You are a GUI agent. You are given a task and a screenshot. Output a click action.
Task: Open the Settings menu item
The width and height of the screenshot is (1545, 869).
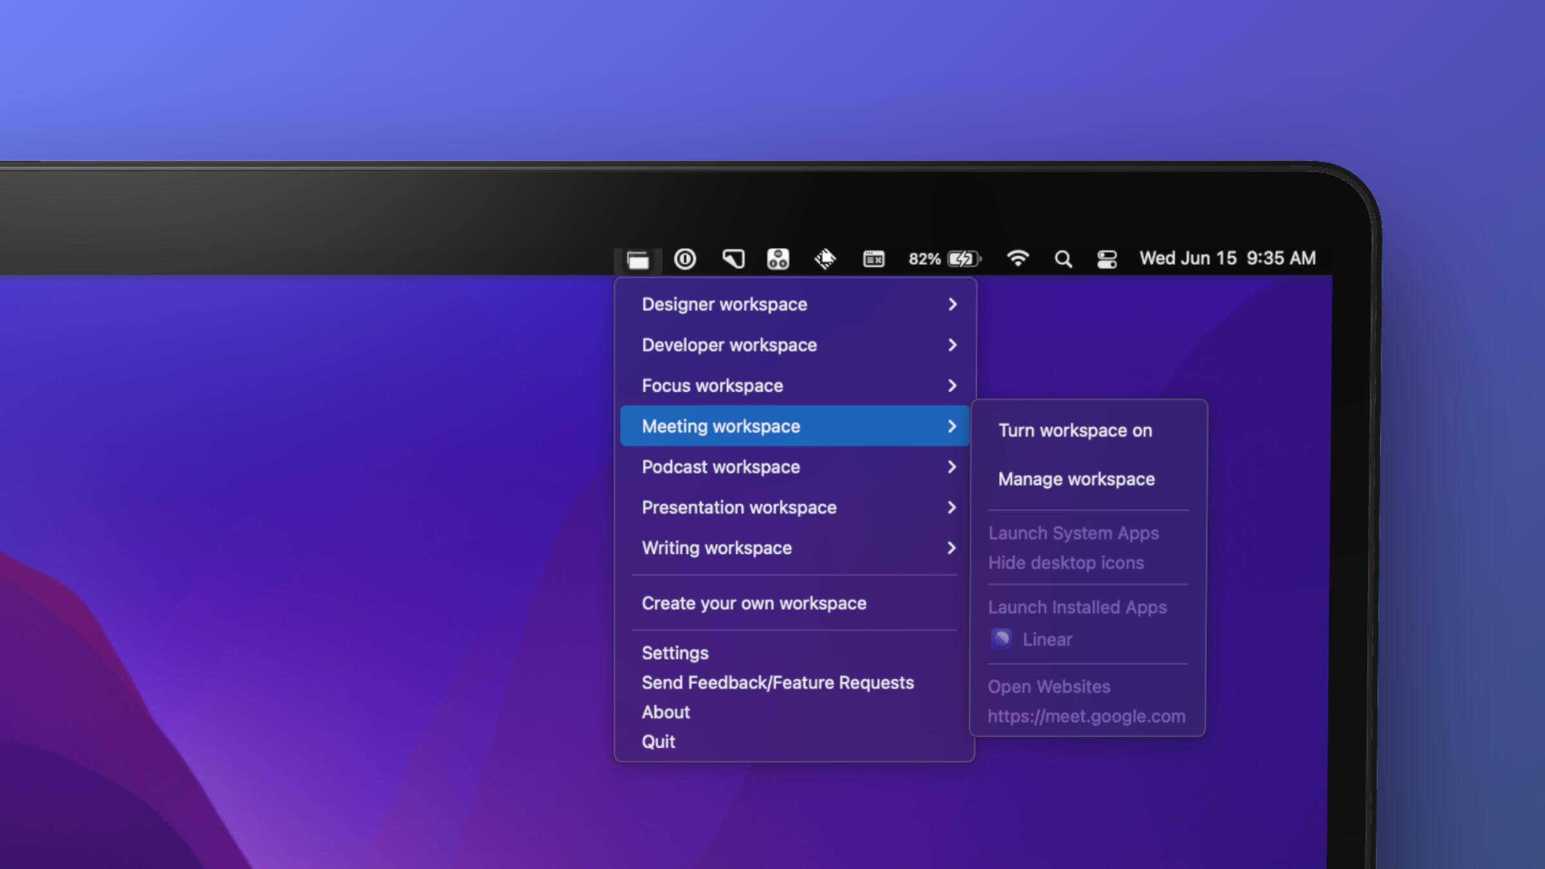click(675, 653)
